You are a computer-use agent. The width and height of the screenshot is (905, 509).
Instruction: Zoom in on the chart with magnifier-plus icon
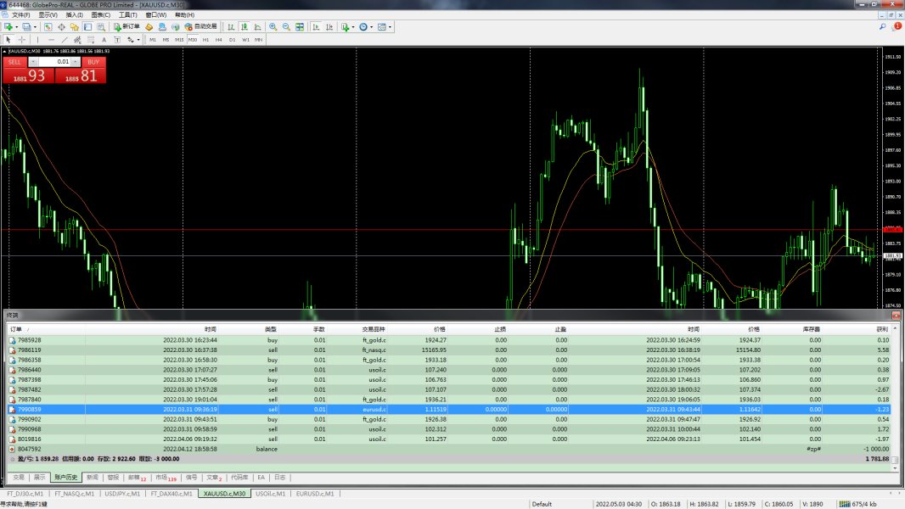coord(273,27)
